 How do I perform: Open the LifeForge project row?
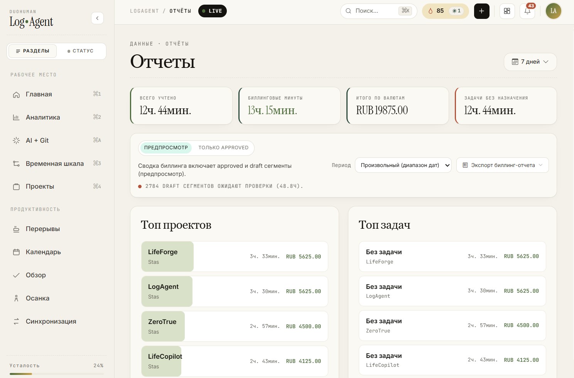235,256
